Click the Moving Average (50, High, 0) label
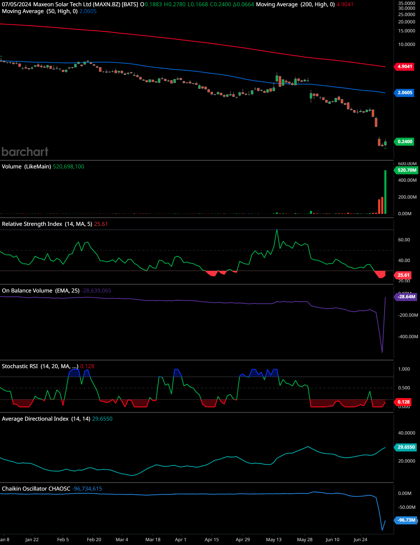The height and width of the screenshot is (545, 420). click(x=40, y=11)
